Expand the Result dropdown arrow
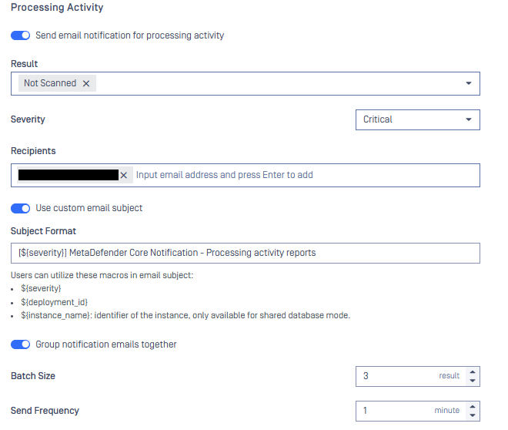This screenshot has height=430, width=508. coord(469,83)
